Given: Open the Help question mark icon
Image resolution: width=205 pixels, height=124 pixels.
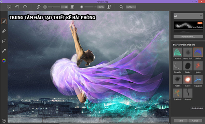Looking at the screenshot, I should 4,121.
